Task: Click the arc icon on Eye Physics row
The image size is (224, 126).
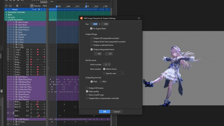Action: coord(8,77)
